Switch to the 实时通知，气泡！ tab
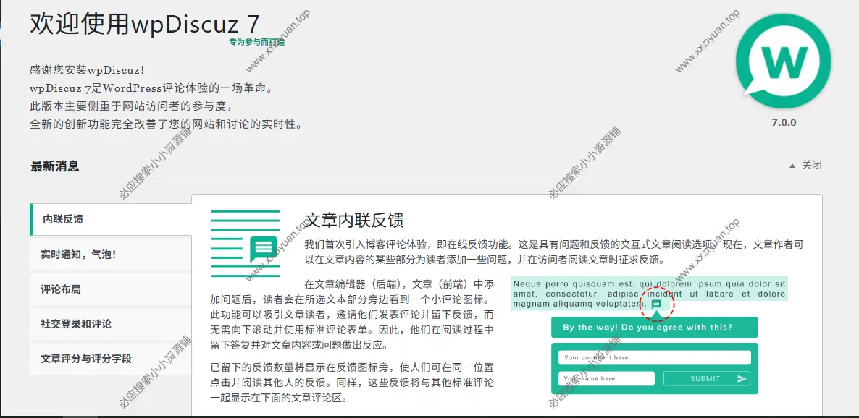Image resolution: width=859 pixels, height=418 pixels. (78, 255)
